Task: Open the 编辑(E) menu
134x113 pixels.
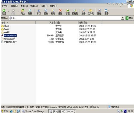Action: click(x=15, y=6)
